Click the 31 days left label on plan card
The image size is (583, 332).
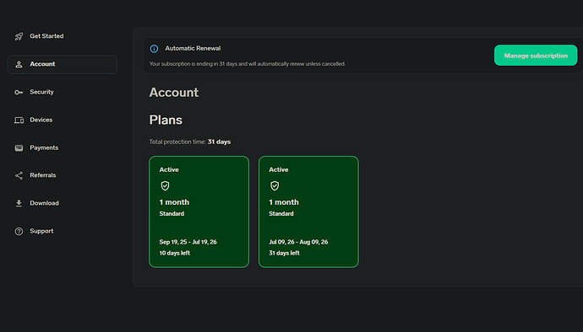pos(284,253)
